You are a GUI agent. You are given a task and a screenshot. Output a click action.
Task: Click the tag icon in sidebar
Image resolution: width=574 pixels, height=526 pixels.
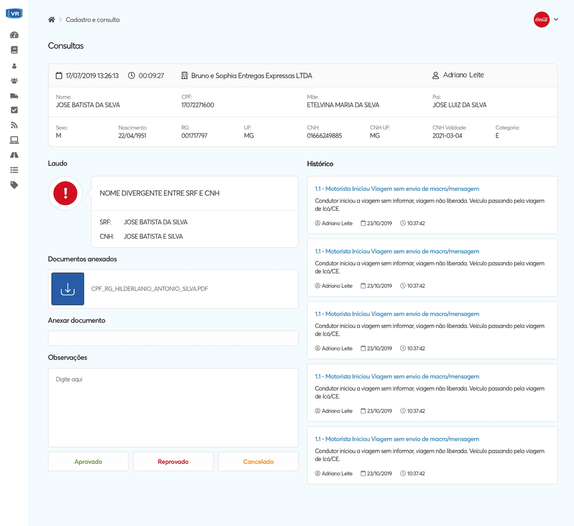14,185
